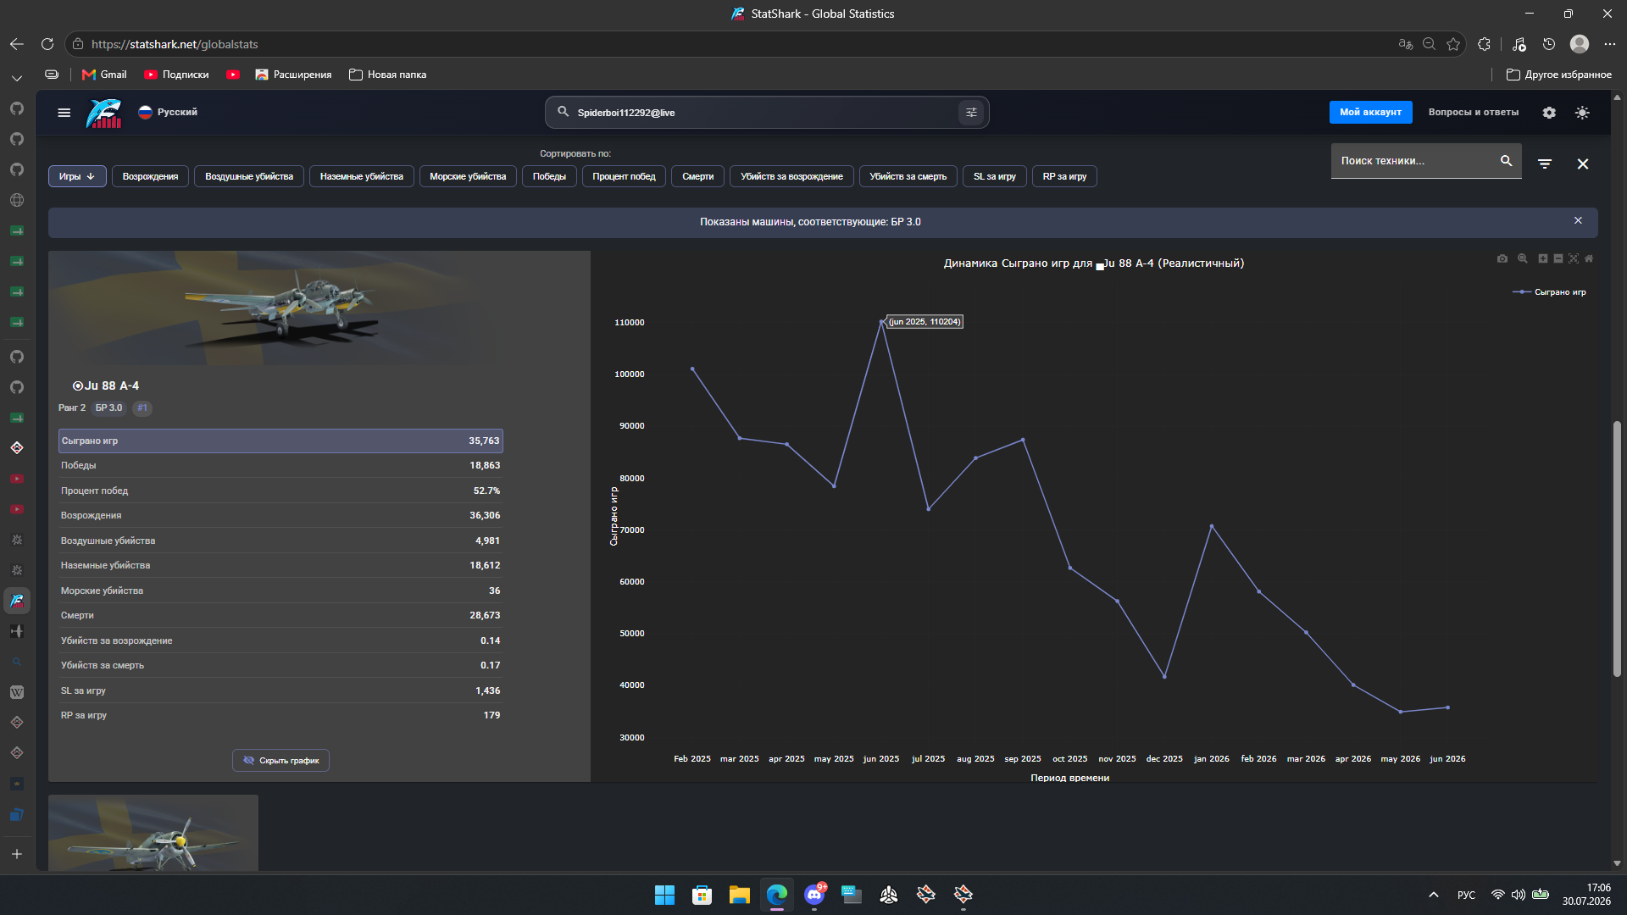Refresh the page

point(47,44)
